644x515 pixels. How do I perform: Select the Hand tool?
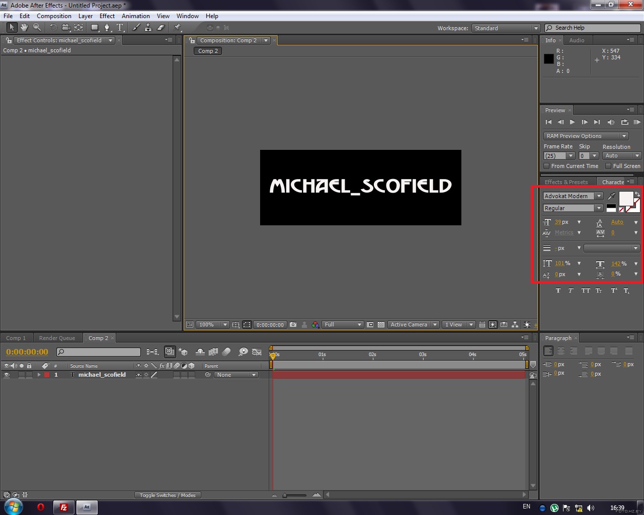[x=24, y=28]
